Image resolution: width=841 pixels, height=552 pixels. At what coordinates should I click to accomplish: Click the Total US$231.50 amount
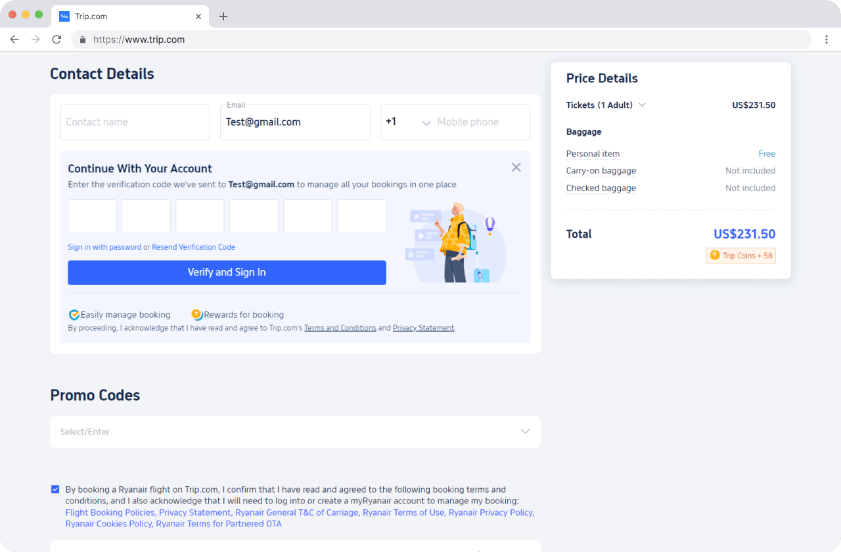(x=744, y=234)
